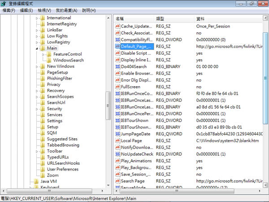Open the 檢視(V) menu
The width and height of the screenshot is (269, 202).
44,10
